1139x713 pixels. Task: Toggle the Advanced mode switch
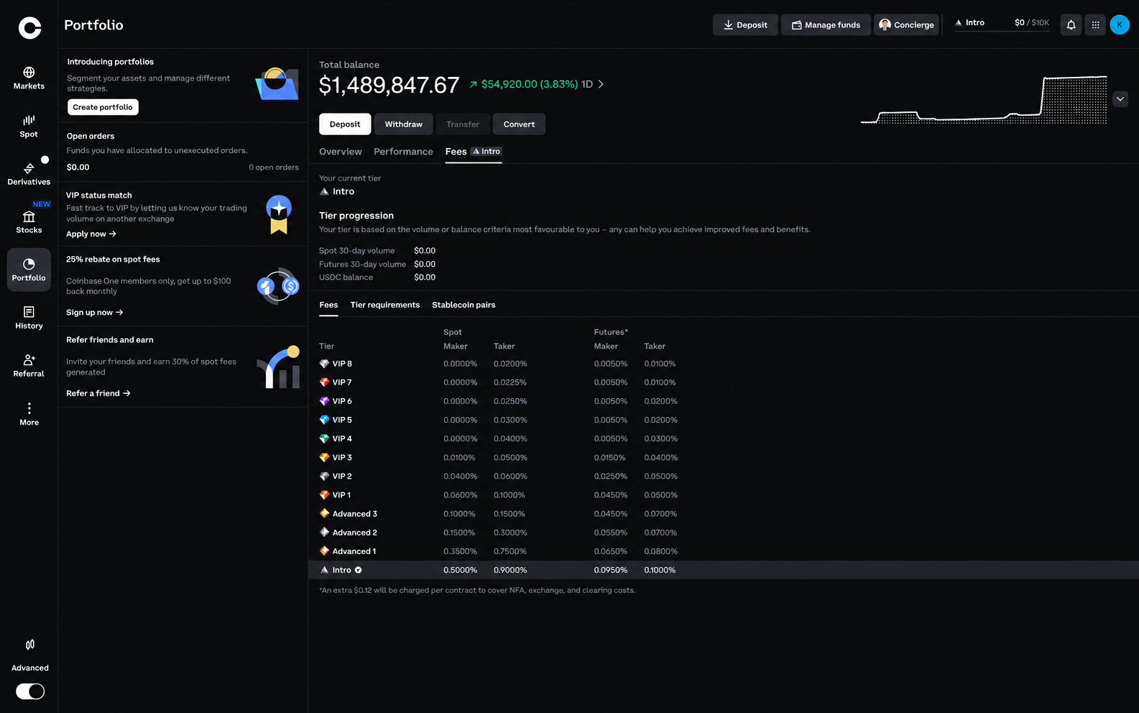(x=30, y=691)
